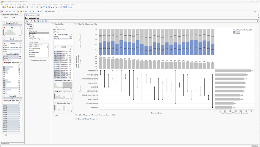Select the Oval shape tool
Screen dimensions: 260x147
click(x=71, y=7)
